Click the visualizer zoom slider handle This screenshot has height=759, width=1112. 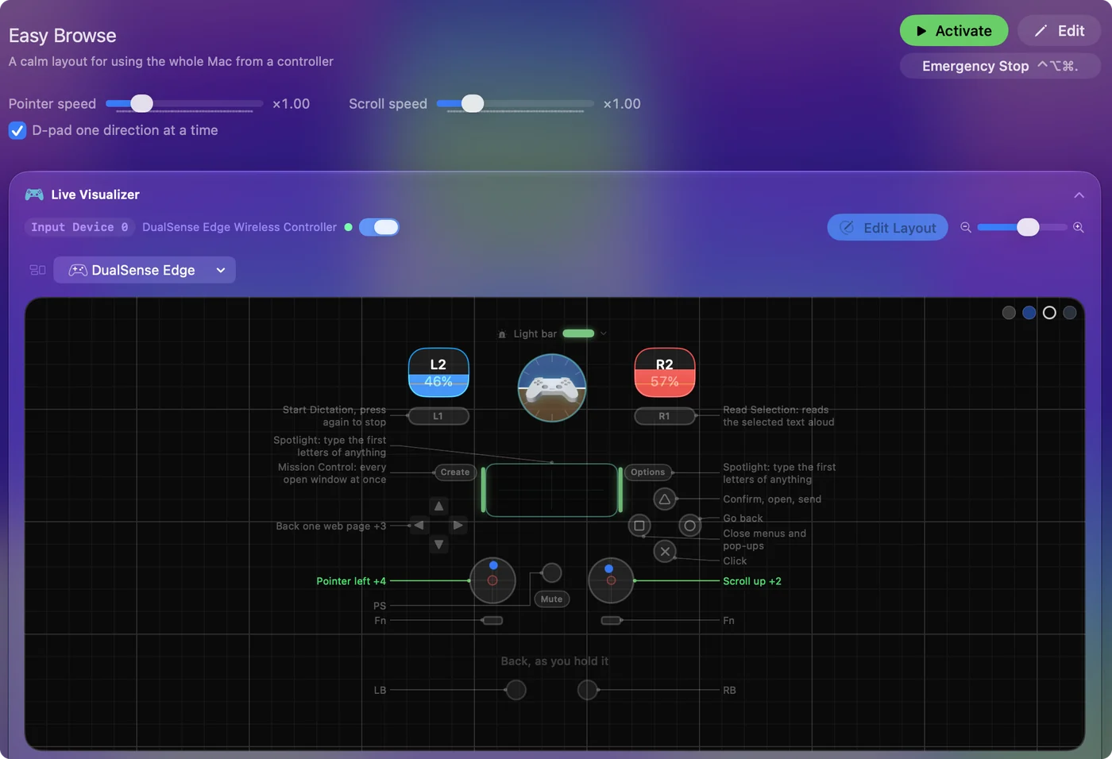click(x=1028, y=227)
